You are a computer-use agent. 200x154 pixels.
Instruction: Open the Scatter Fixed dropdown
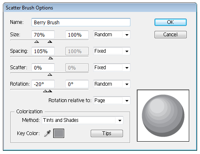point(112,68)
